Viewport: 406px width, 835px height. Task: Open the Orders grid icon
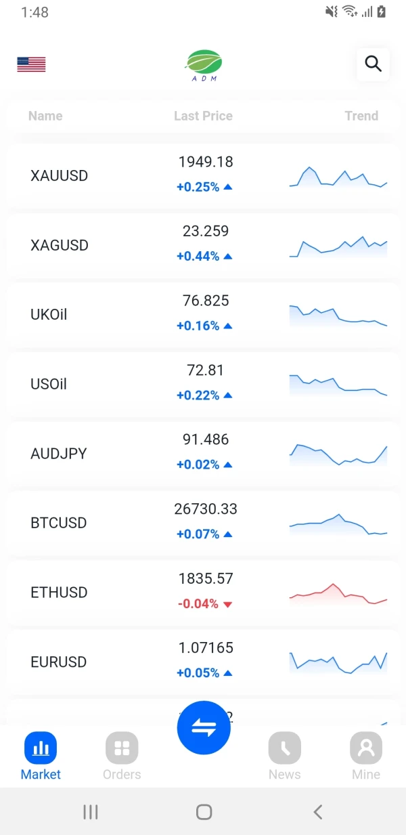coord(122,748)
